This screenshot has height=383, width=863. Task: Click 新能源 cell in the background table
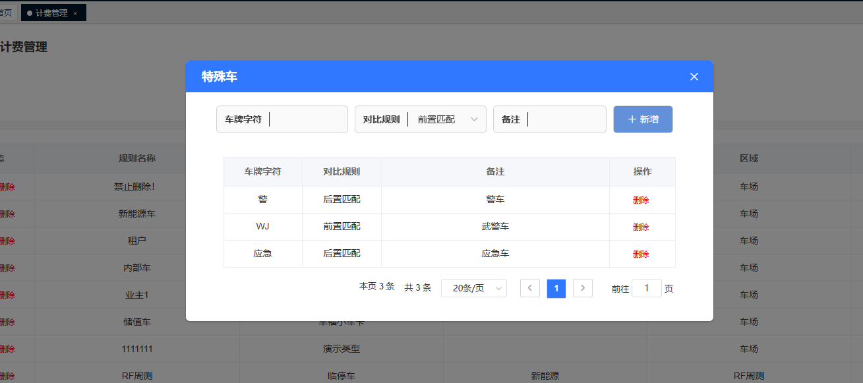tap(545, 376)
